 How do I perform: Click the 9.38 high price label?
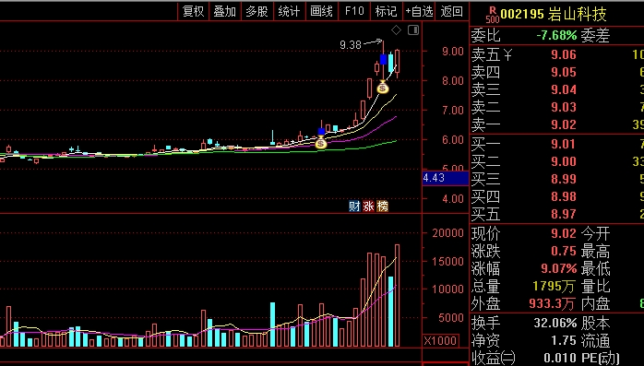pos(350,45)
